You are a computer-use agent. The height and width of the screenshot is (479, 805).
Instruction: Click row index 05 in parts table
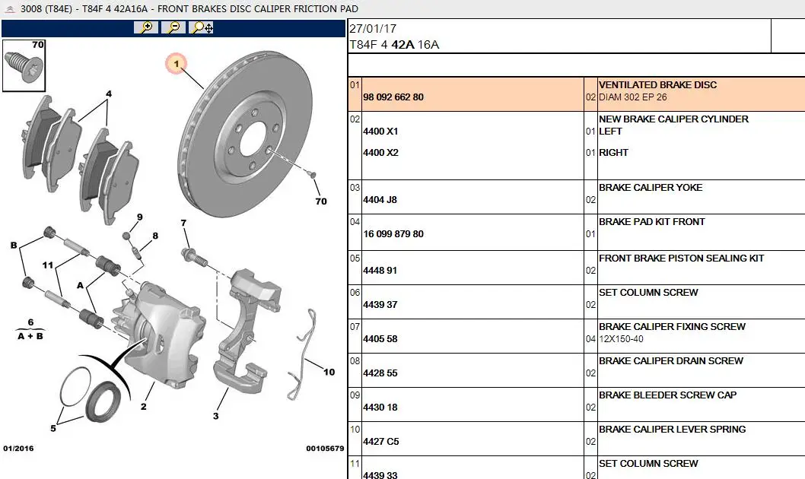pos(355,258)
